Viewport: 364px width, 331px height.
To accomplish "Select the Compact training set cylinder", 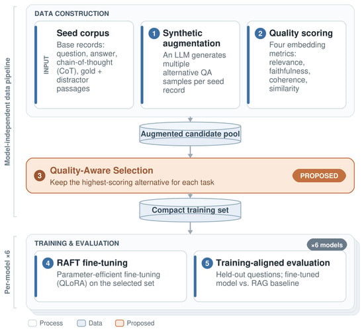I will click(190, 211).
